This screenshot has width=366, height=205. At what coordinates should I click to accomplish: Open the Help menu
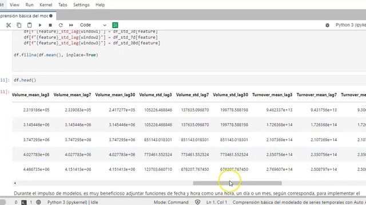[x=100, y=5]
